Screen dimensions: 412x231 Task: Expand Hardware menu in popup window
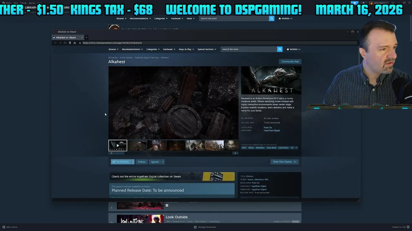169,49
